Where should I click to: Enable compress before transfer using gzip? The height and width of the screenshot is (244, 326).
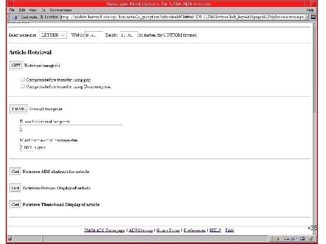click(x=23, y=80)
